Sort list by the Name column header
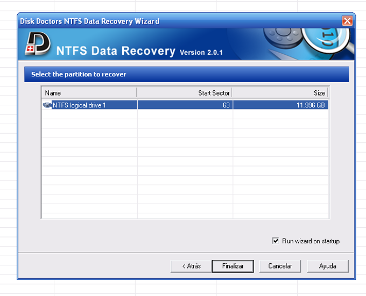 [x=89, y=93]
